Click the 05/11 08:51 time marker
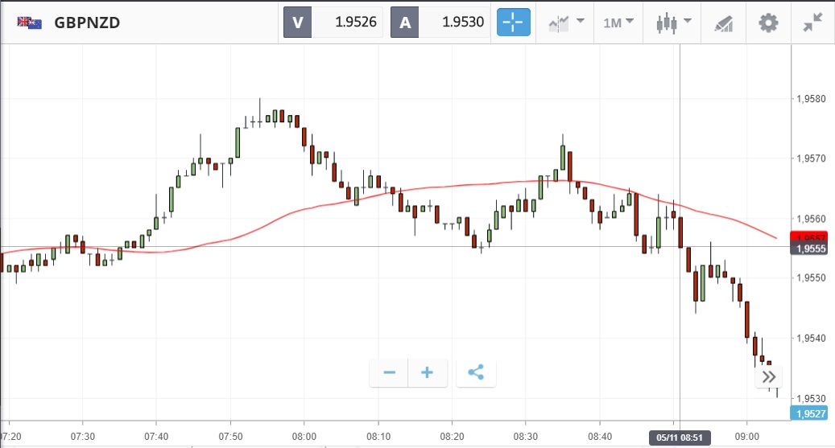The image size is (835, 448). (680, 438)
